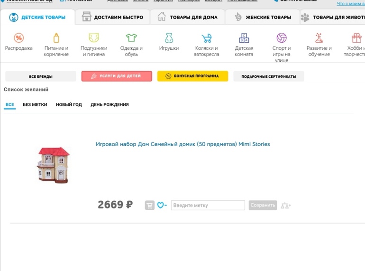Open the Женские товары tab
The image size is (365, 271).
coord(263,17)
